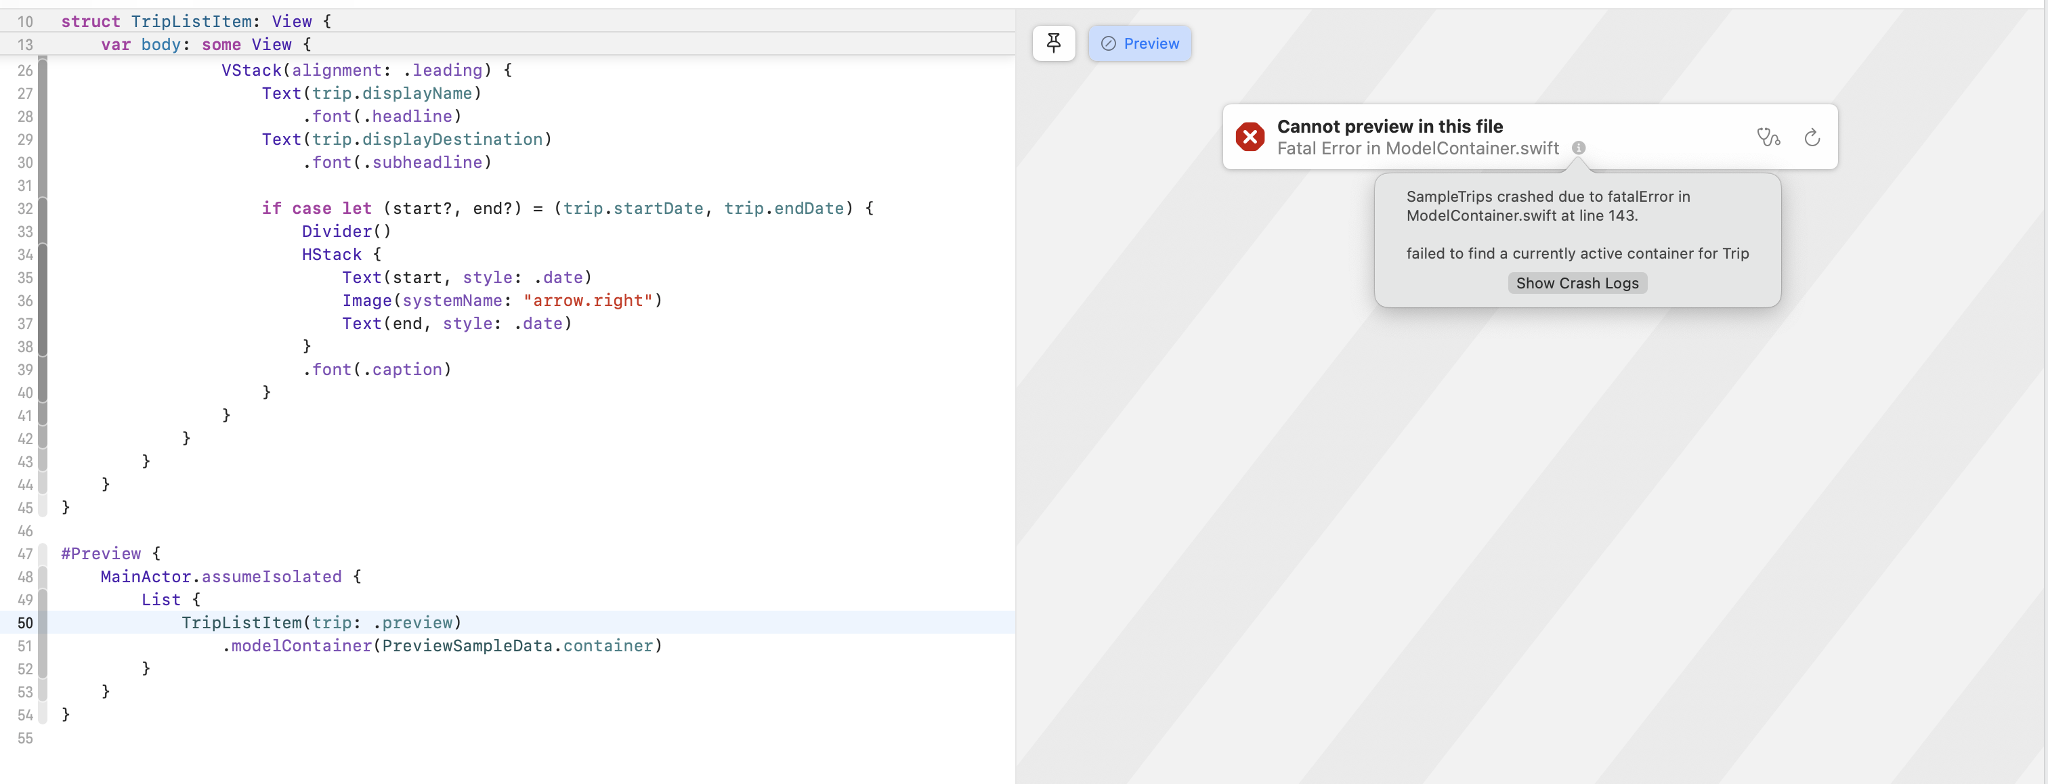Click the red error X icon
Viewport: 2048px width, 784px height.
pyautogui.click(x=1250, y=137)
